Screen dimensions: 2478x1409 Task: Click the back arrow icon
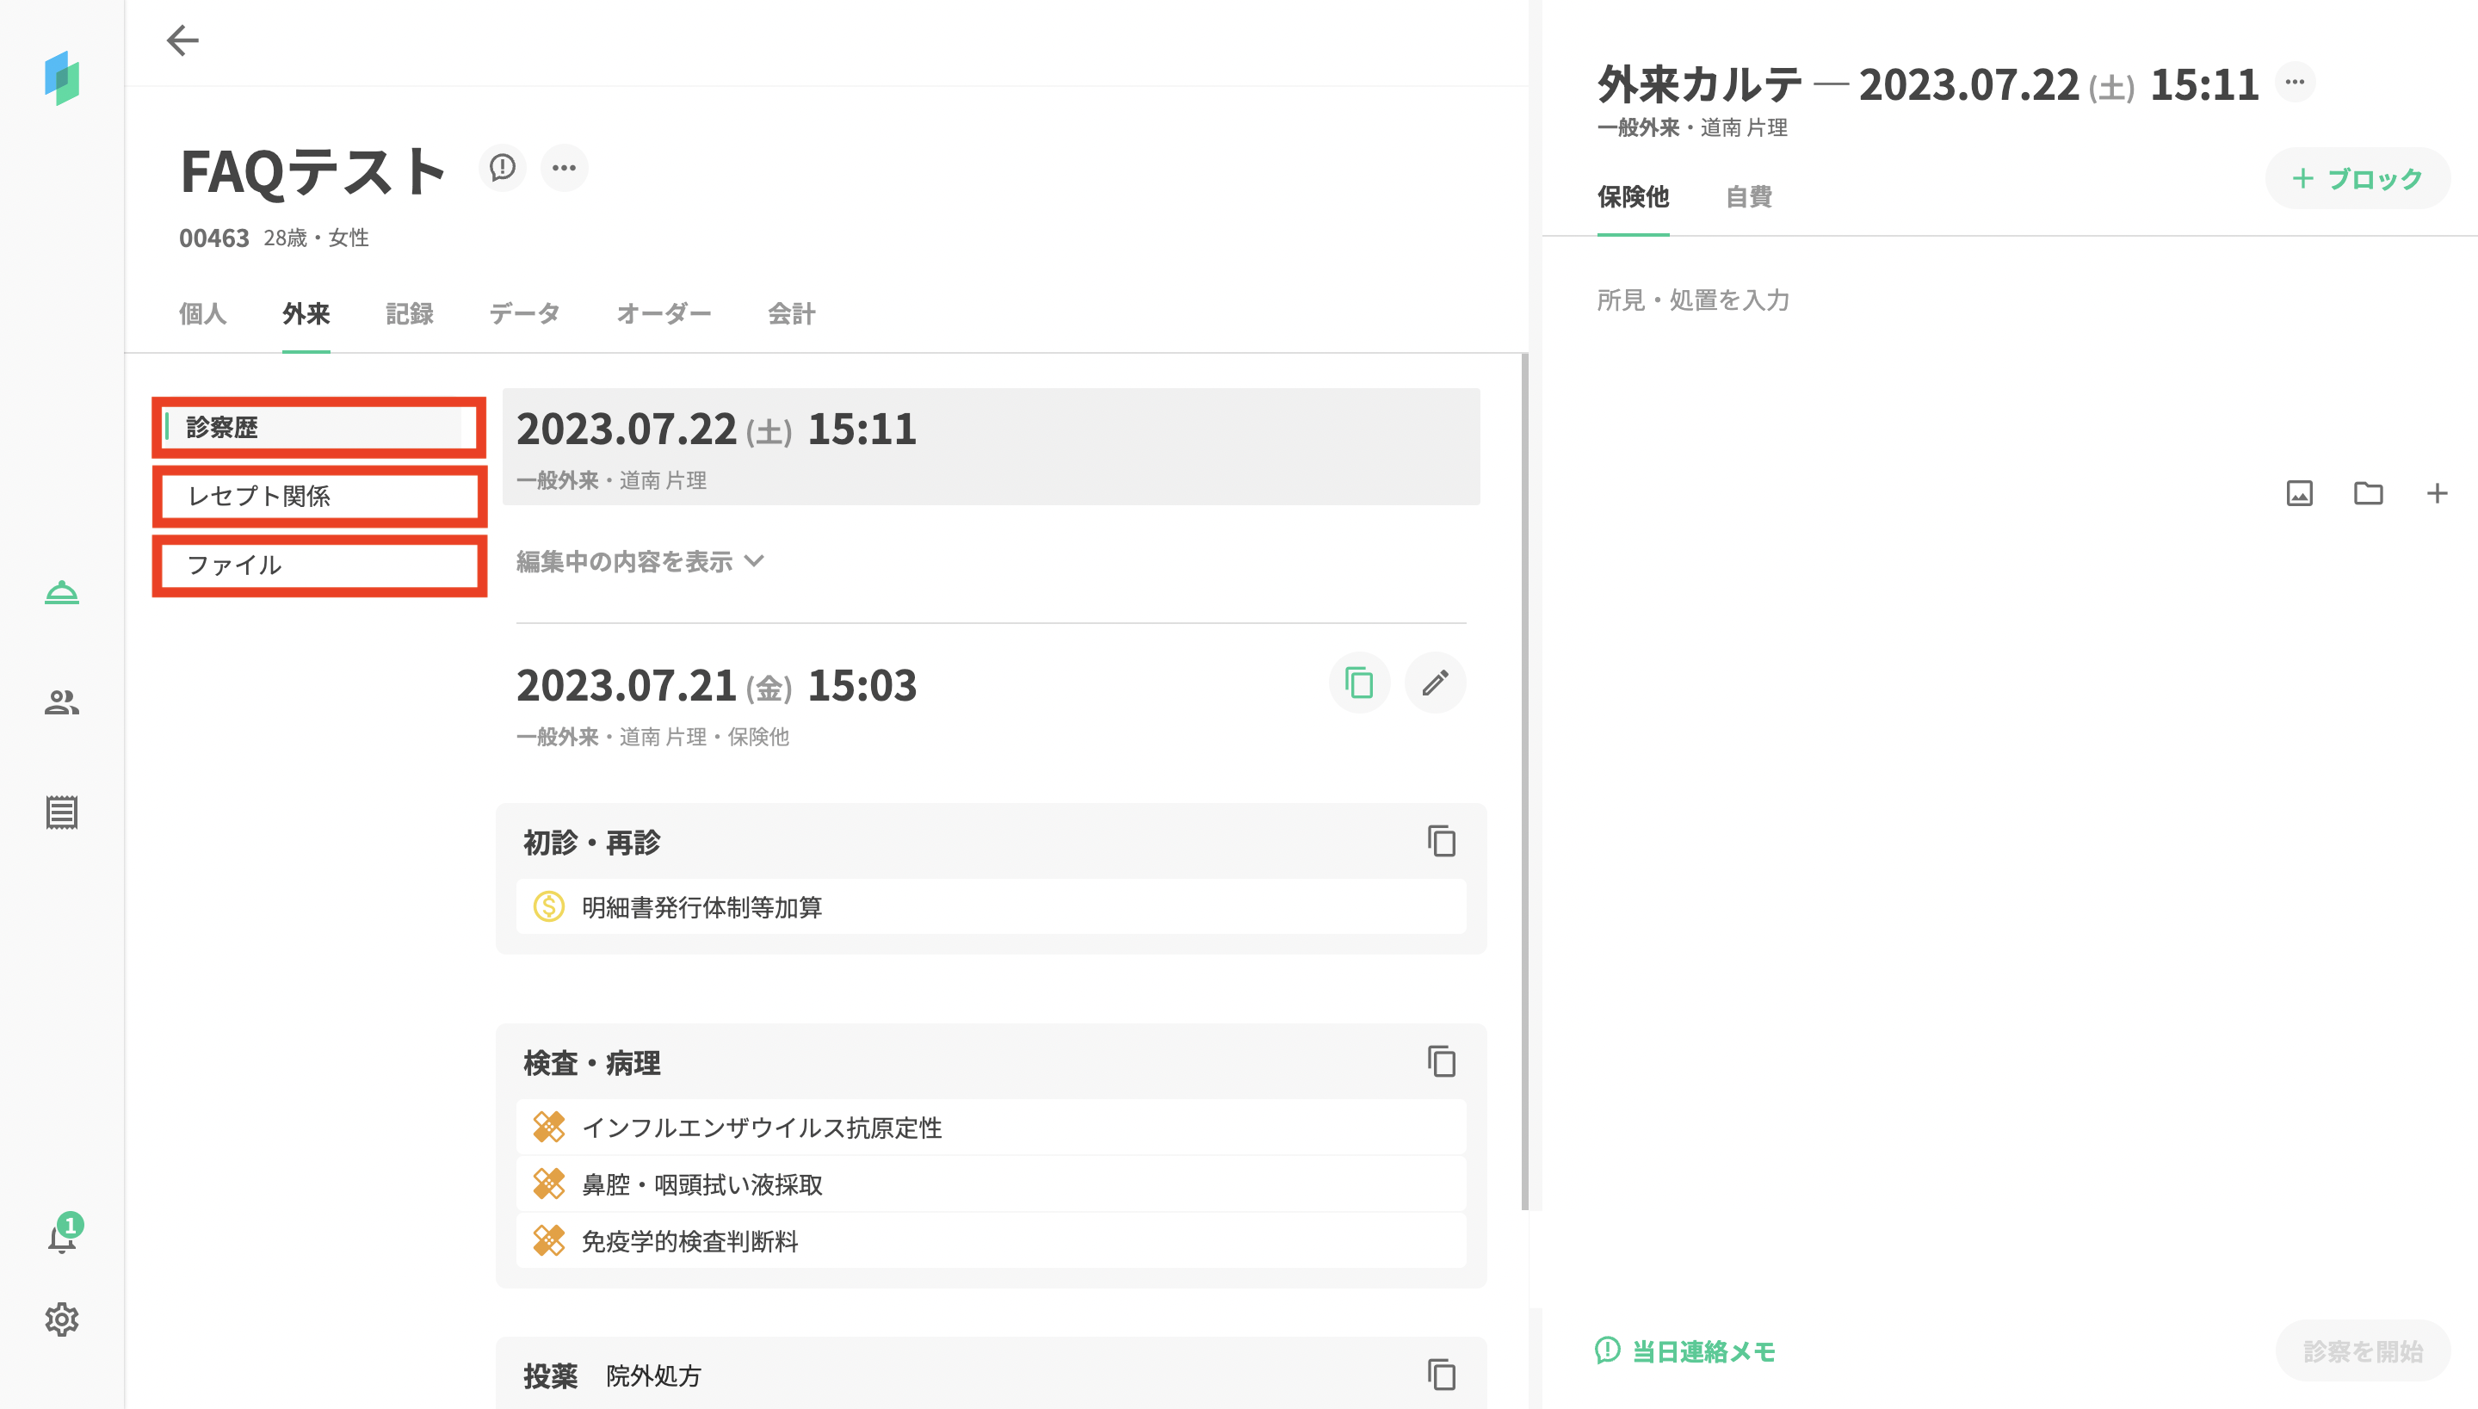pyautogui.click(x=182, y=40)
